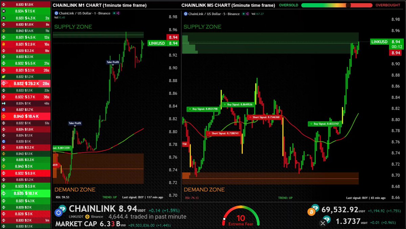
Task: Click the 8.932 $5.5K trade row
Action: point(26,63)
